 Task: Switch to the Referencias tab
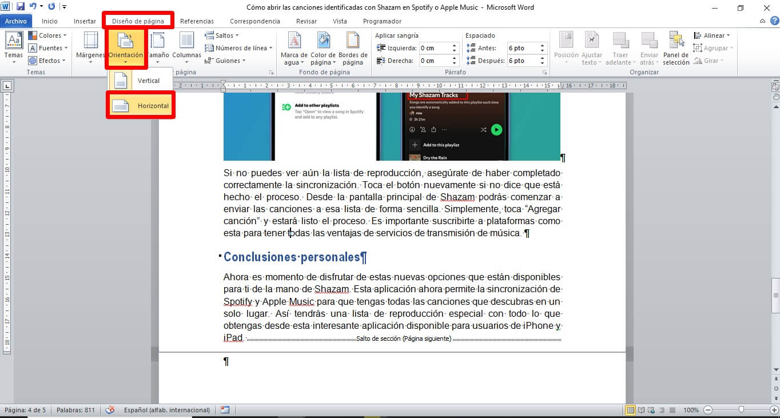click(x=197, y=21)
